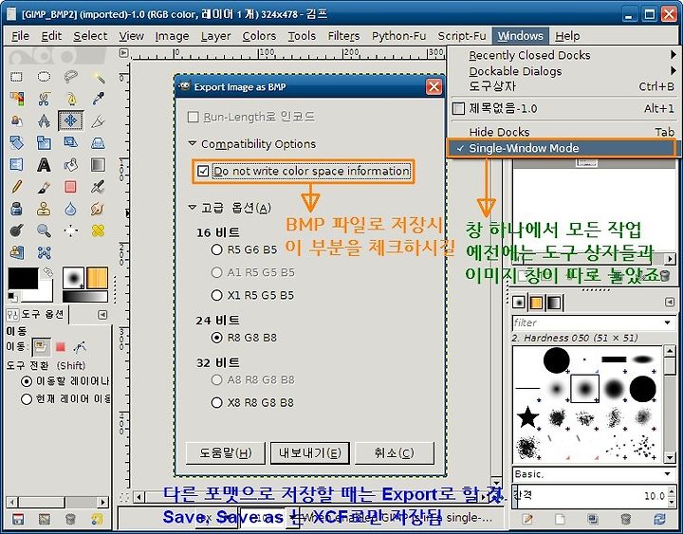Select the Cage Transform tool
Image resolution: width=683 pixels, height=534 pixels.
[x=44, y=252]
